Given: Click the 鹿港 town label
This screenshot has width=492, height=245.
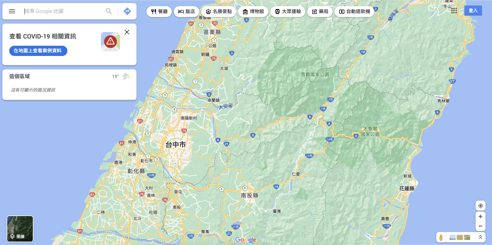Looking at the screenshot, I should [x=118, y=162].
